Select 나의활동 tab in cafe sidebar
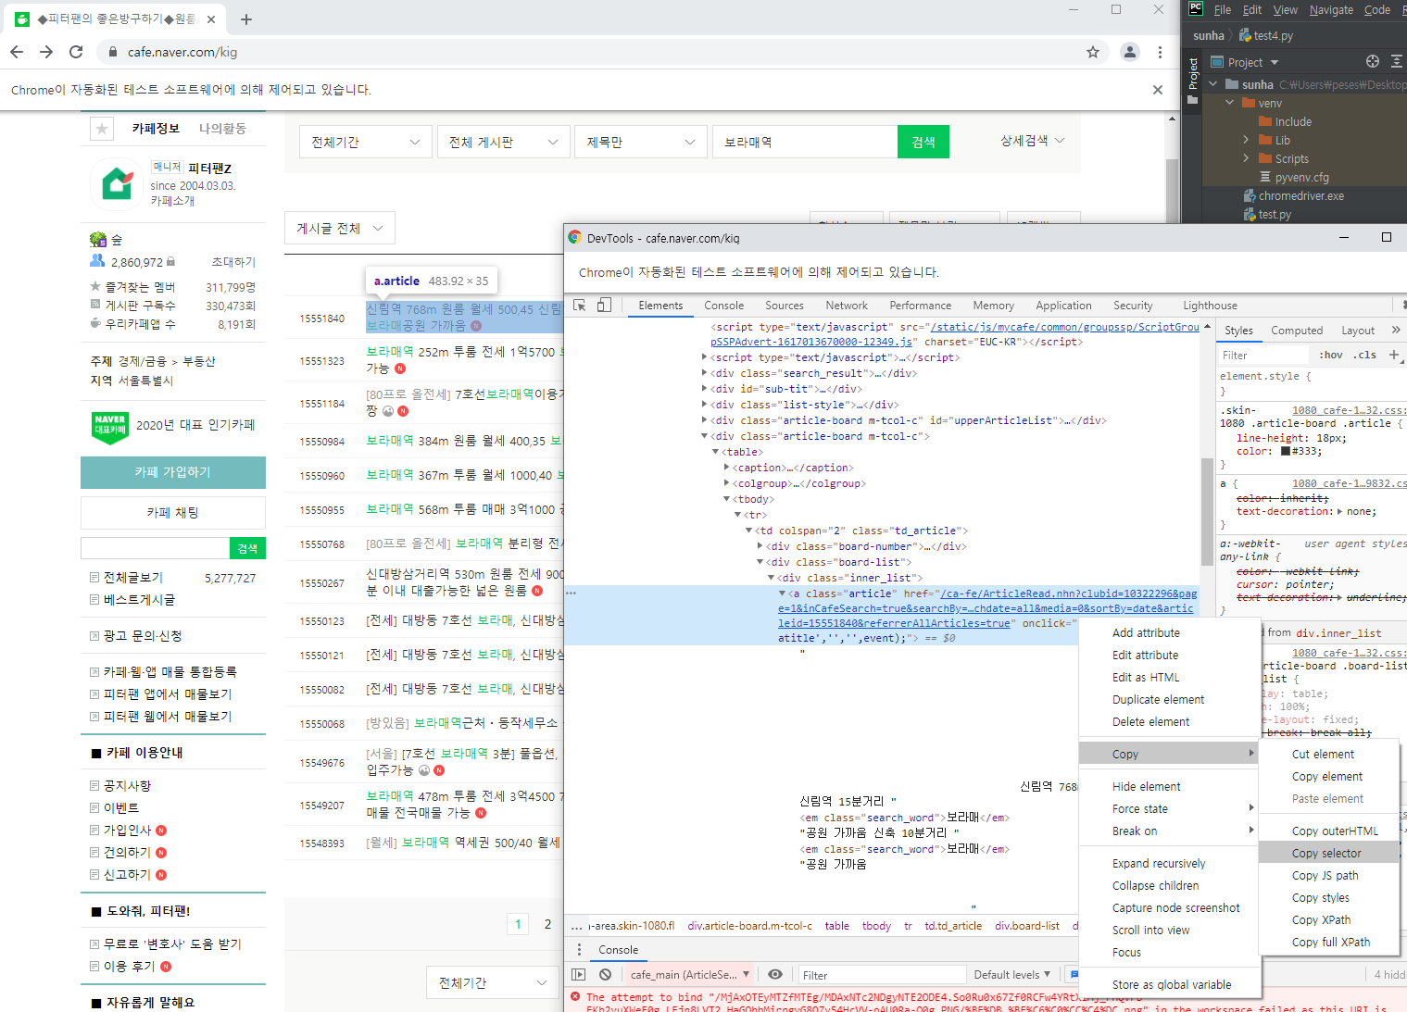 (x=223, y=129)
